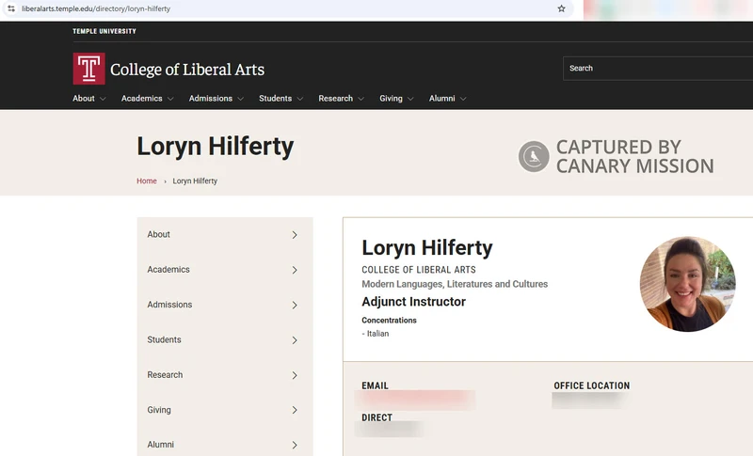Expand sidebar Admissions arrow
The image size is (753, 456).
(295, 305)
